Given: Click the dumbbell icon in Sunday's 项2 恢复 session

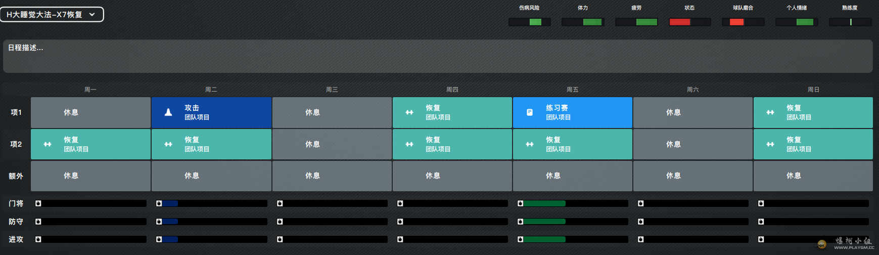Looking at the screenshot, I should click(770, 144).
